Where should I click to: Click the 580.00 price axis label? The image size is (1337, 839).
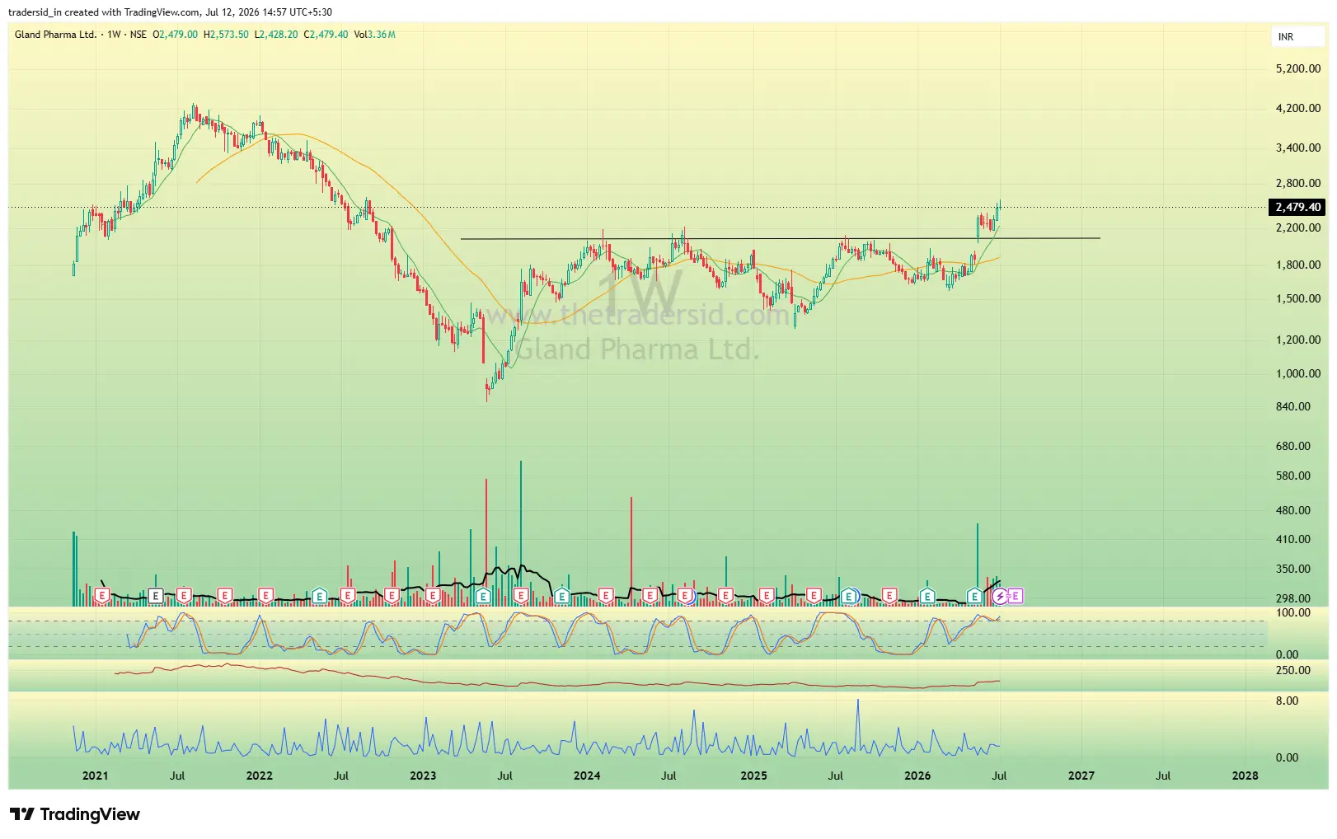(x=1293, y=476)
